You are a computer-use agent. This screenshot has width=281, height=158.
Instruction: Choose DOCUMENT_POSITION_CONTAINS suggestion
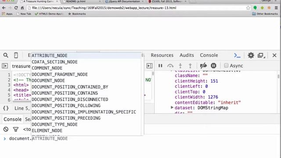[86, 93]
